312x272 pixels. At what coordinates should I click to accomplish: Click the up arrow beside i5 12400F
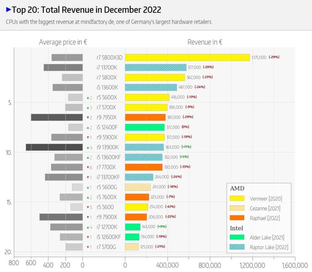pyautogui.click(x=88, y=128)
